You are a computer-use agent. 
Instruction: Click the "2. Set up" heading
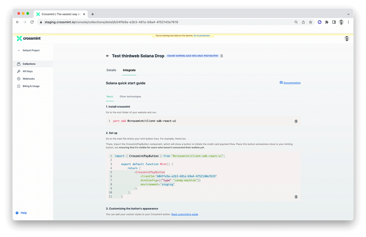tap(112, 133)
